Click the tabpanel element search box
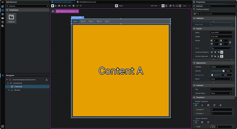Viewport: 237px width, 129px height. (x=27, y=6)
